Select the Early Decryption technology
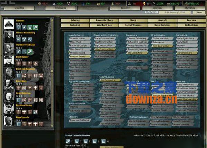Screen dimensions: 207x148 [x=162, y=46]
